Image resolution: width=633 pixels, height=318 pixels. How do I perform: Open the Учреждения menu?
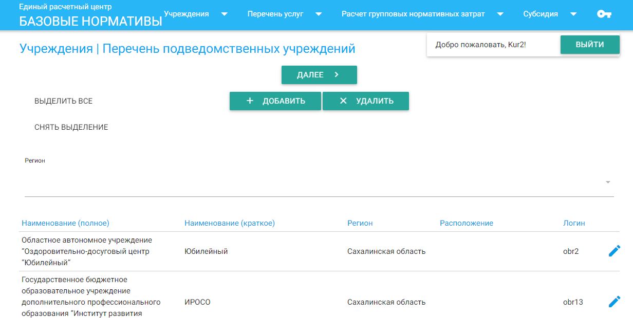(187, 14)
